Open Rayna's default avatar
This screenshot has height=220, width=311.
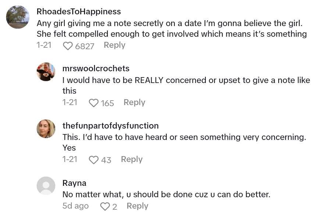[x=46, y=185]
